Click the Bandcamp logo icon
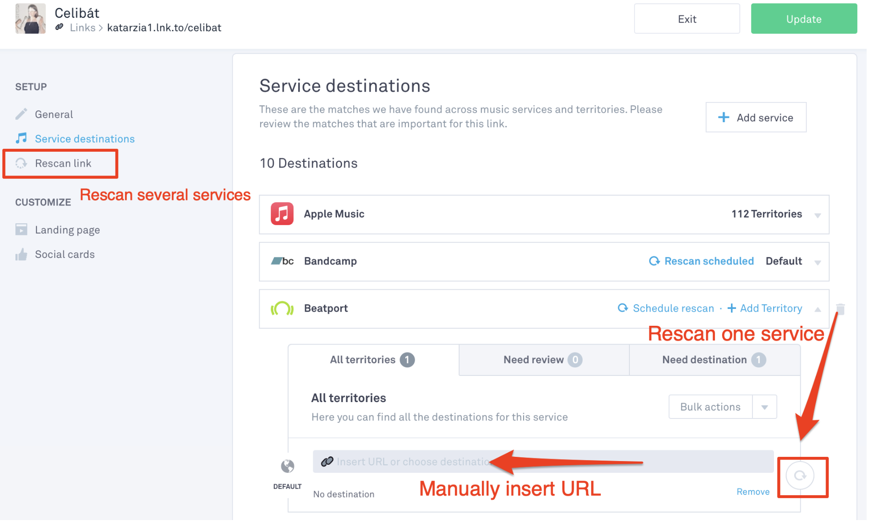Screen dimensions: 876x528 tap(282, 261)
